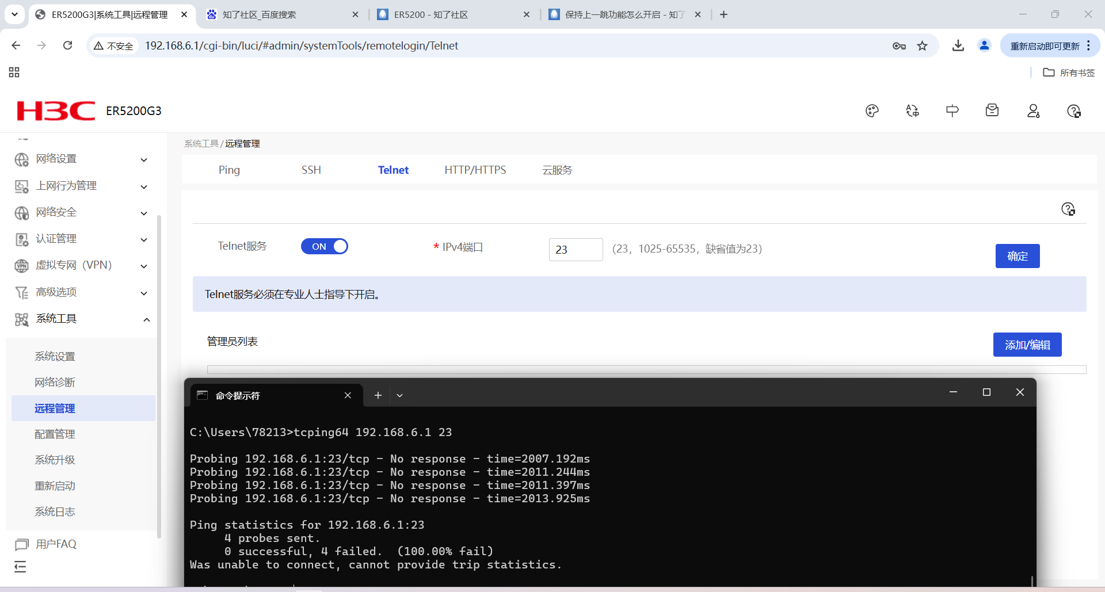Click the help icon in Telnet panel
The width and height of the screenshot is (1105, 592).
pos(1068,209)
